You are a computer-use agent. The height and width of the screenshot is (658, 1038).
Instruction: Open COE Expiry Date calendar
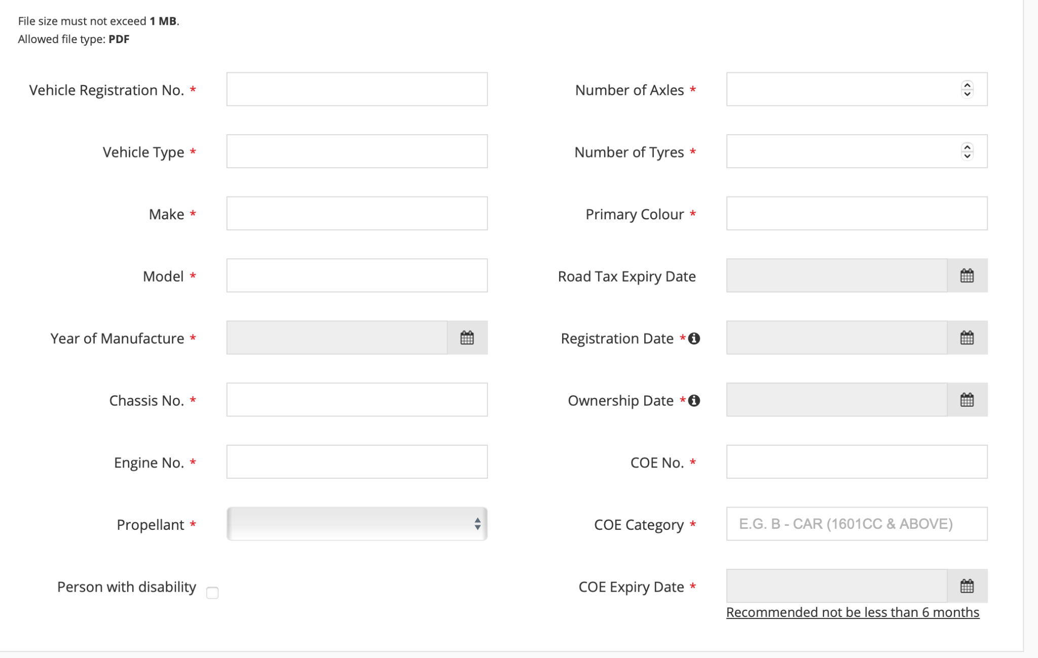coord(967,586)
